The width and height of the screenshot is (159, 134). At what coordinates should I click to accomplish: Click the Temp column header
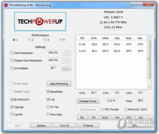coord(128,38)
